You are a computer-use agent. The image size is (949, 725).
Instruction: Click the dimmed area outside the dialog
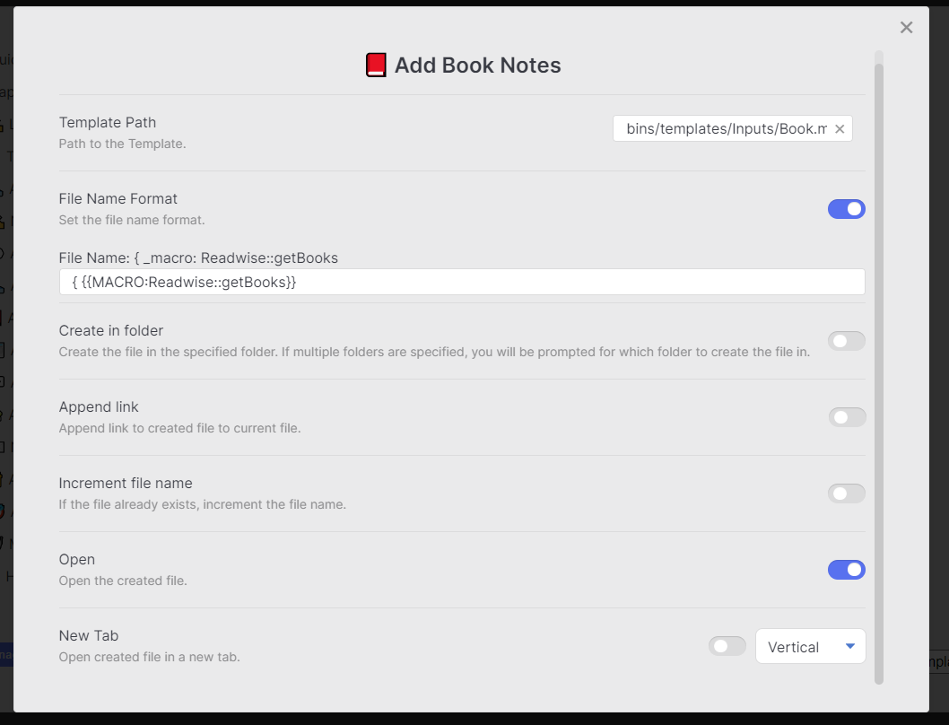(9, 359)
